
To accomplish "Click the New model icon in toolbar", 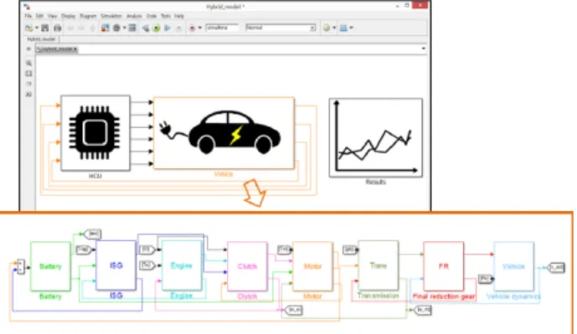I will (x=28, y=28).
